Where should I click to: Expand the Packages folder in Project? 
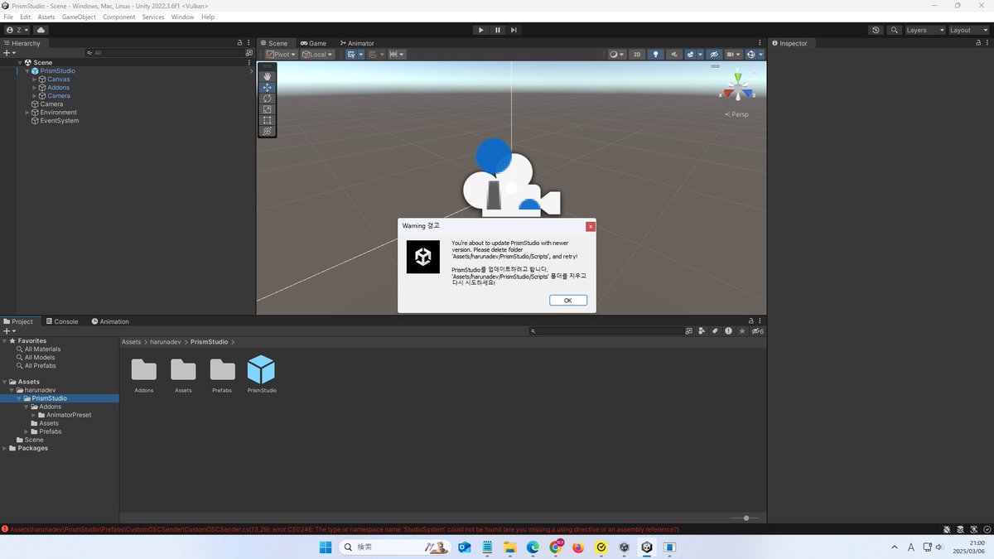pyautogui.click(x=5, y=448)
